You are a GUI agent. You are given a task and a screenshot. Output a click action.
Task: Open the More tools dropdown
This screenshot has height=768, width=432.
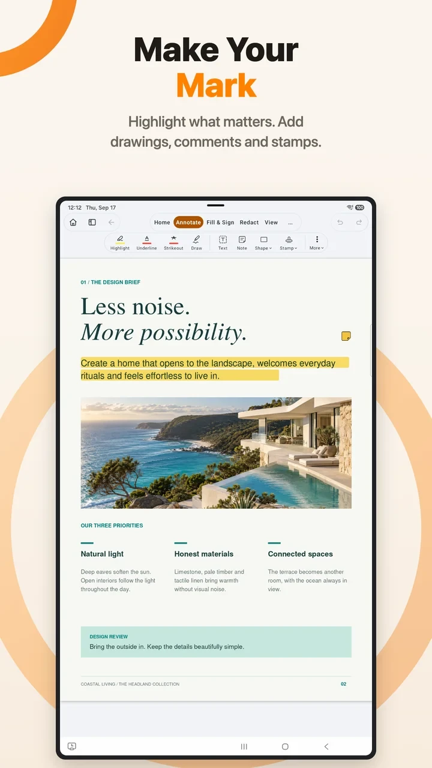point(317,242)
